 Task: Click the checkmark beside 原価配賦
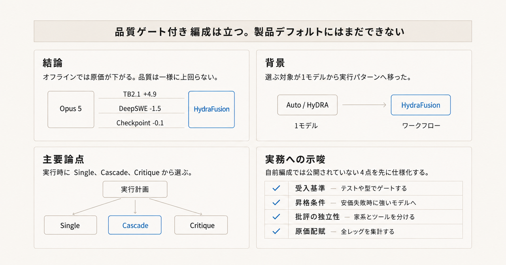click(x=276, y=231)
